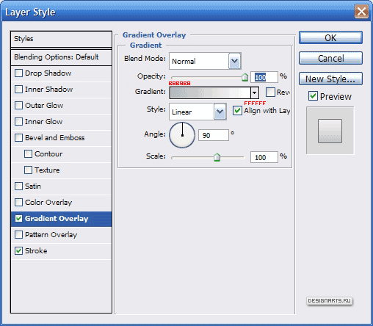Click the Angle value field

click(214, 135)
